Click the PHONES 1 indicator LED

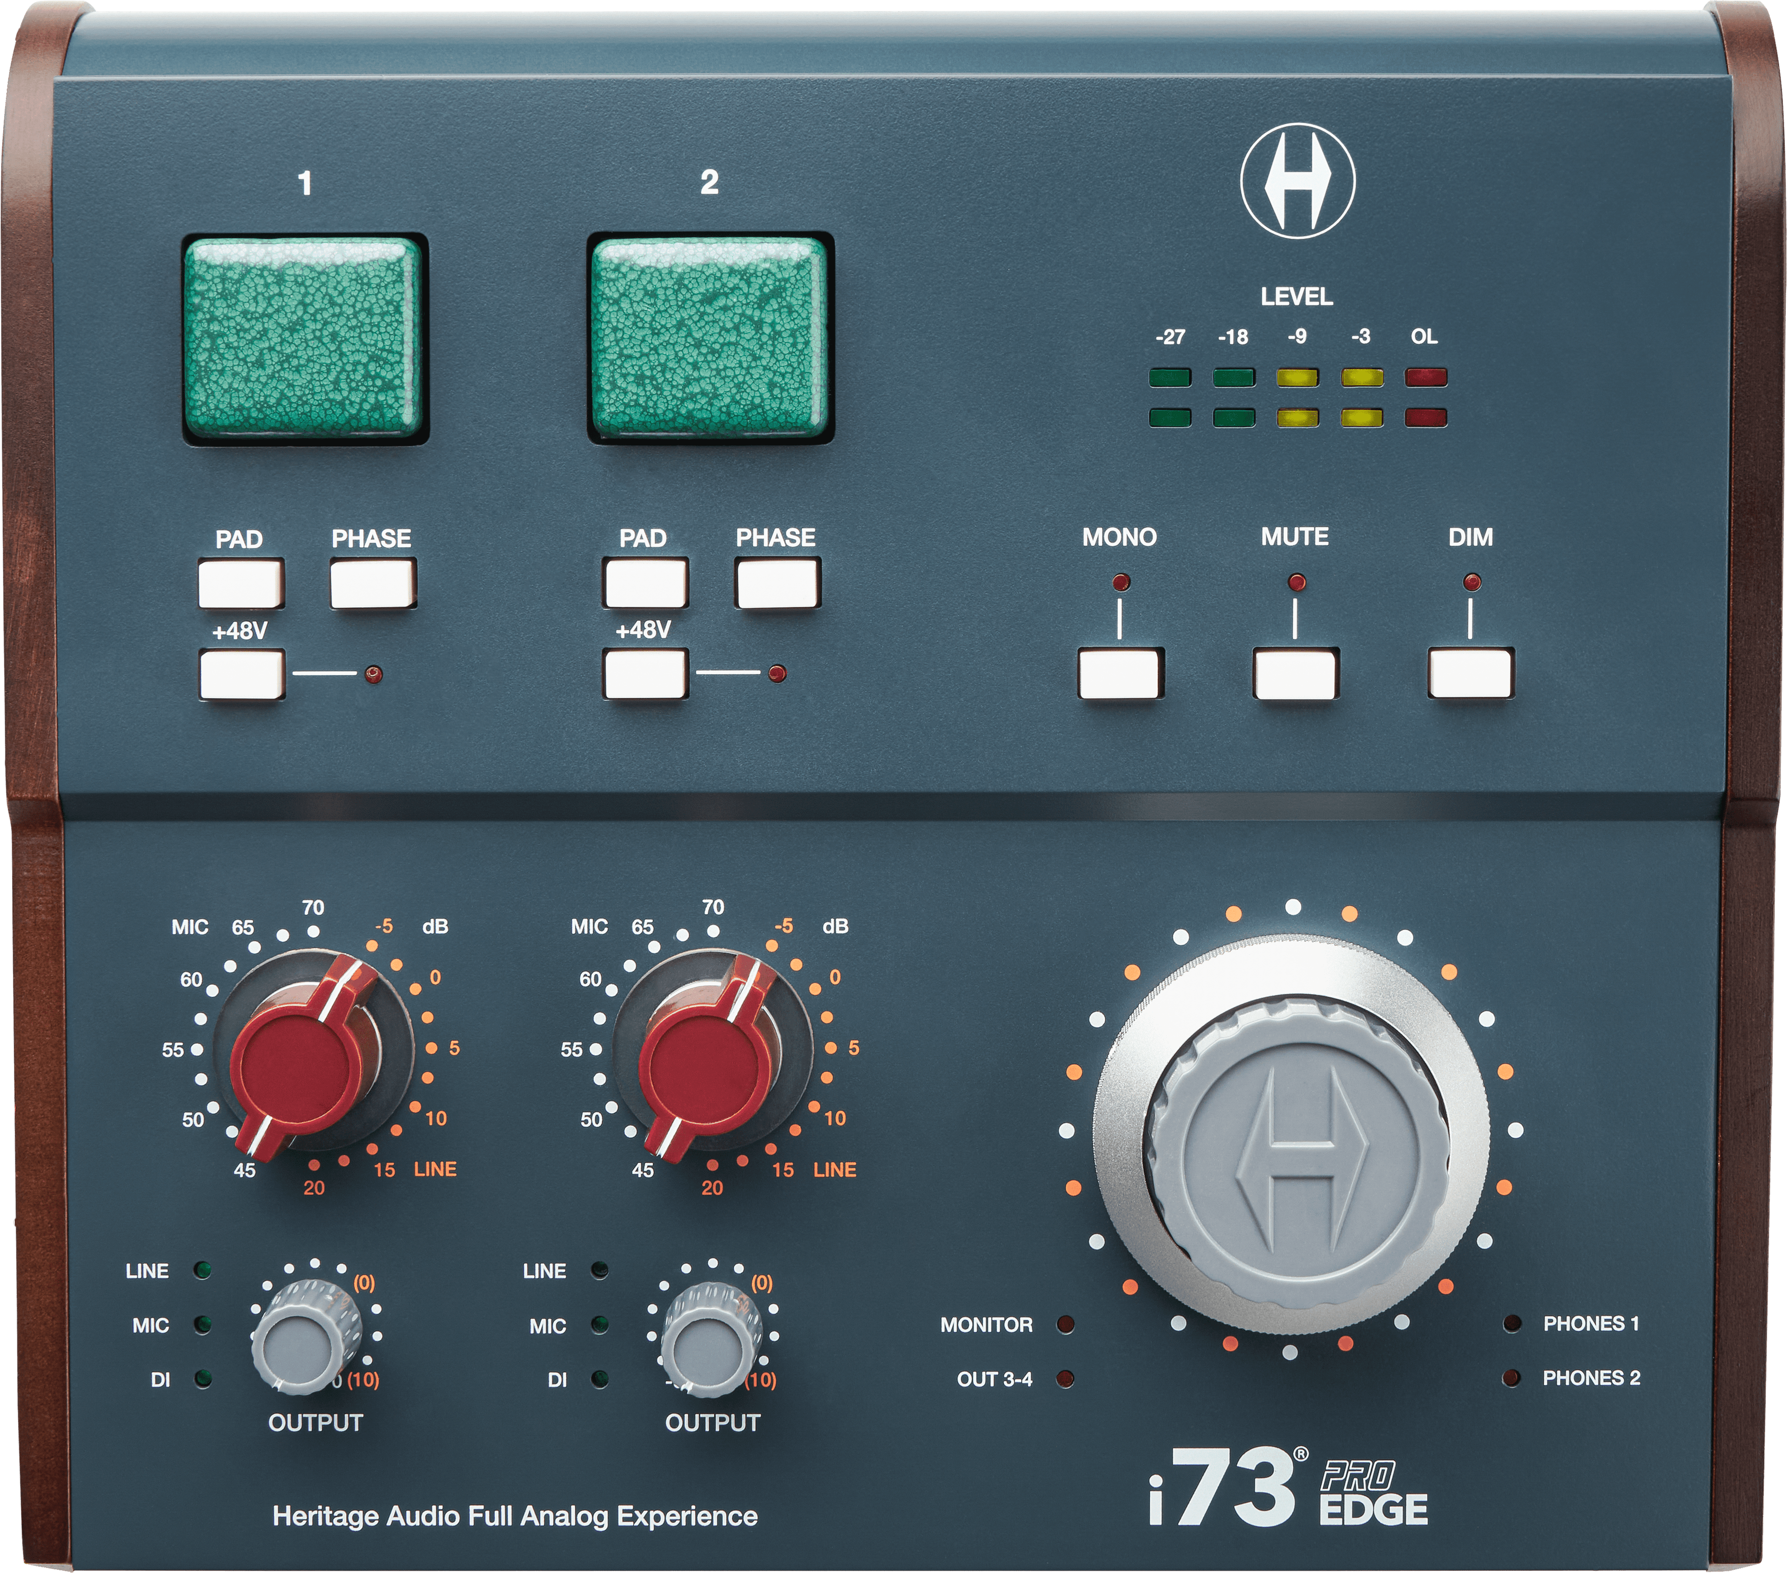click(1512, 1324)
